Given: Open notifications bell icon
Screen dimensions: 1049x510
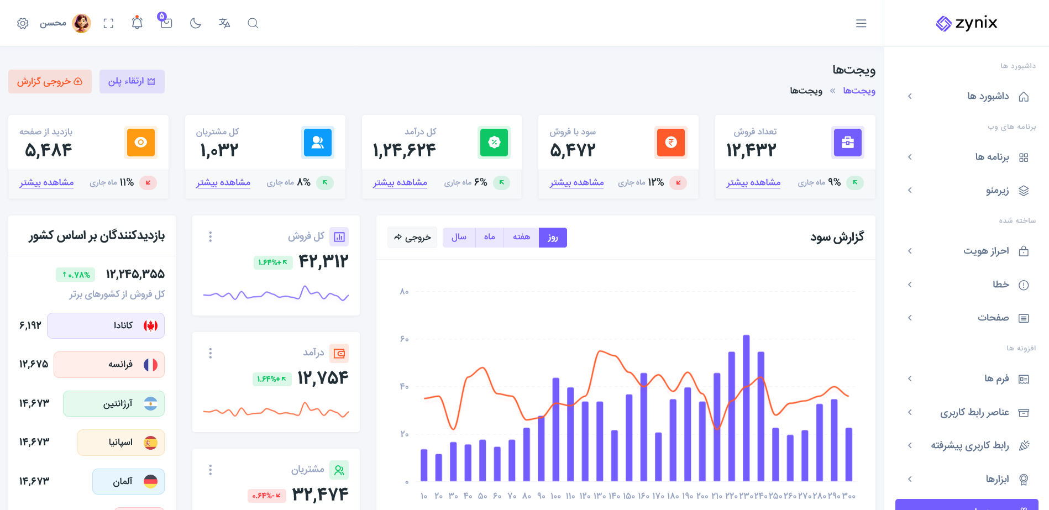Looking at the screenshot, I should 137,23.
